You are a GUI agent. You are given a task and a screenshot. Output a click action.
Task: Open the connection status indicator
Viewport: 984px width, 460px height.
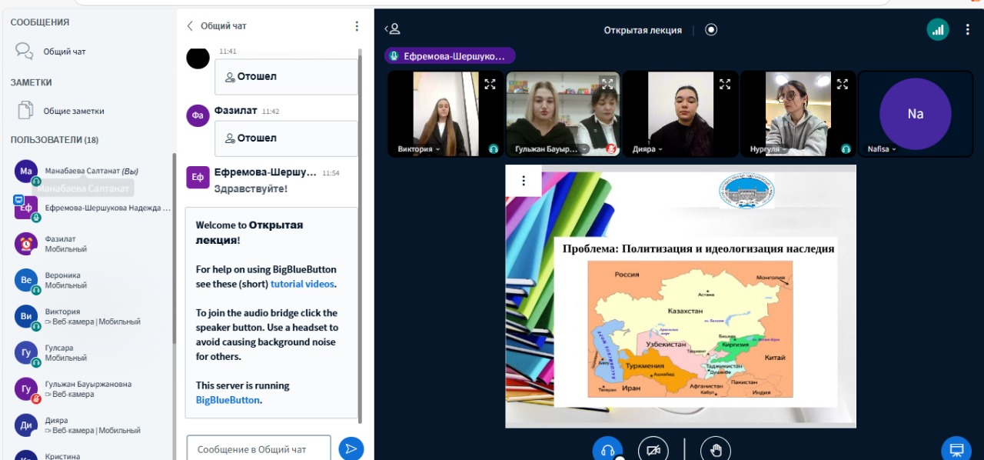point(937,30)
